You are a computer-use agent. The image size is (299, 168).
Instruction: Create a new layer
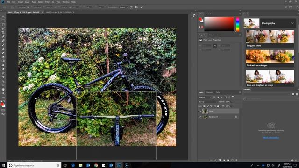[x=232, y=160]
